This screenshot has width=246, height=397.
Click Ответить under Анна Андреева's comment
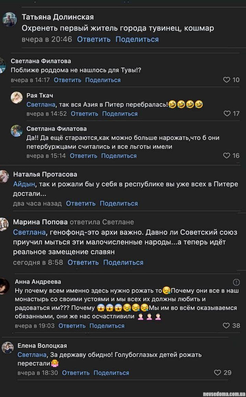click(72, 325)
